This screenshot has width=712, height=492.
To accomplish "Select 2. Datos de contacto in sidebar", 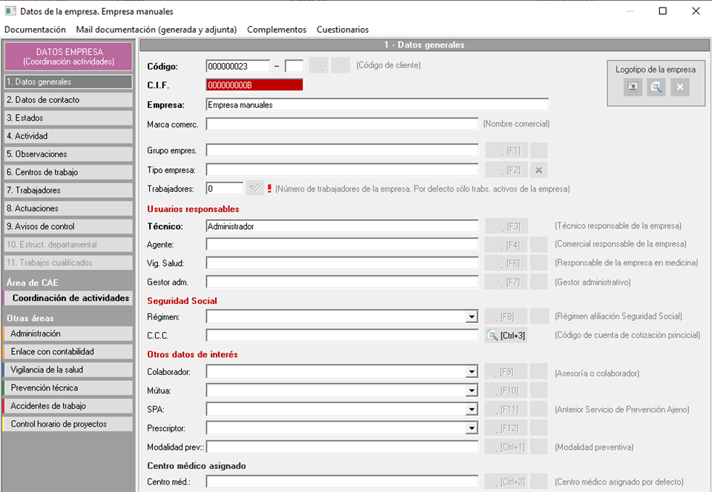I will click(x=67, y=100).
